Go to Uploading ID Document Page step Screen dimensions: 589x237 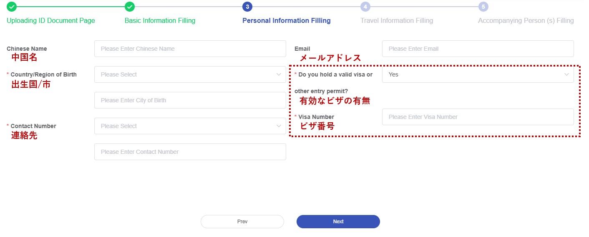click(51, 20)
